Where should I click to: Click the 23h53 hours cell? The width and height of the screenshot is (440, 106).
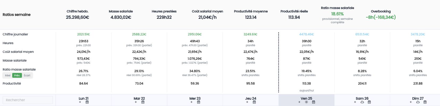click(83, 41)
